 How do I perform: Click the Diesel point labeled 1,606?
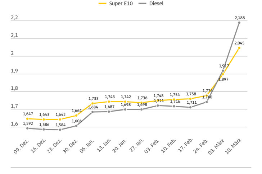[x=76, y=126]
